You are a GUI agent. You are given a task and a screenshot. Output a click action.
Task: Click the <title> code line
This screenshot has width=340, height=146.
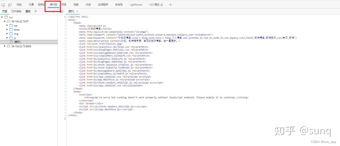pyautogui.click(x=95, y=29)
